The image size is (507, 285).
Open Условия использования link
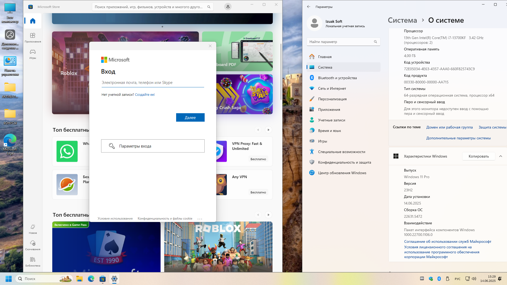click(115, 218)
